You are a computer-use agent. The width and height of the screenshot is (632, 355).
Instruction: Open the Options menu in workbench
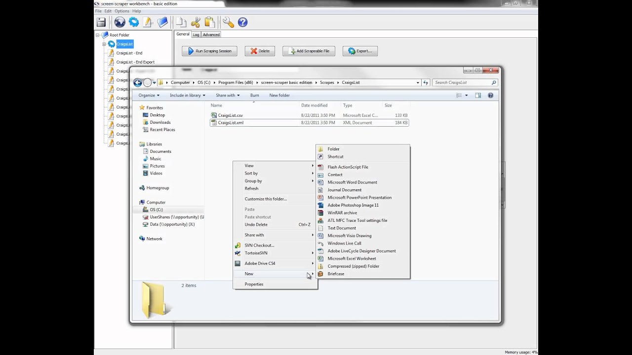pyautogui.click(x=122, y=11)
